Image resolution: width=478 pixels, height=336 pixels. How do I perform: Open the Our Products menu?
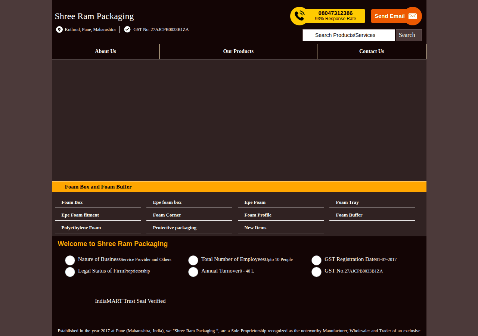[x=238, y=52]
